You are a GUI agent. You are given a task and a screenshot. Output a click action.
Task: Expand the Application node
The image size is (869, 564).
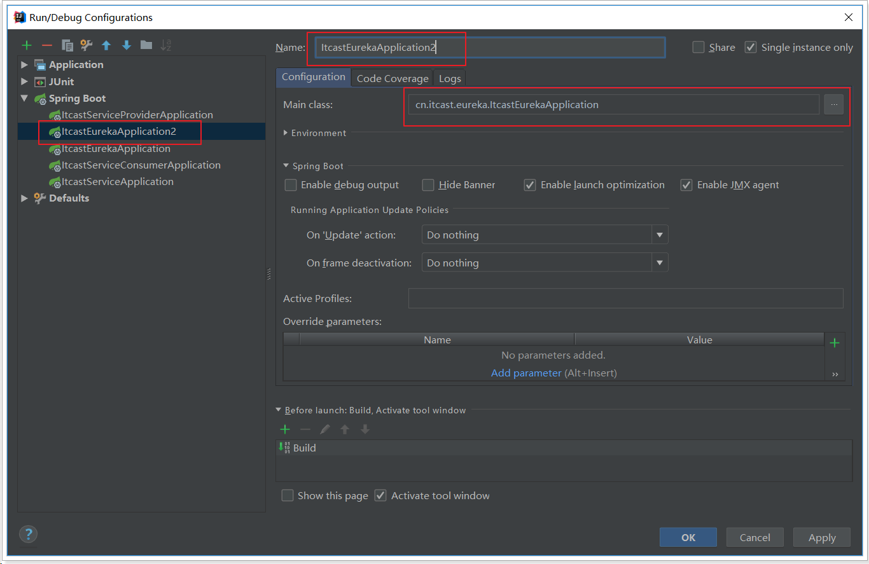pyautogui.click(x=24, y=65)
